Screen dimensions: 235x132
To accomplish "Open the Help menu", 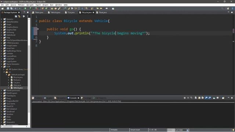I will point(65,5).
